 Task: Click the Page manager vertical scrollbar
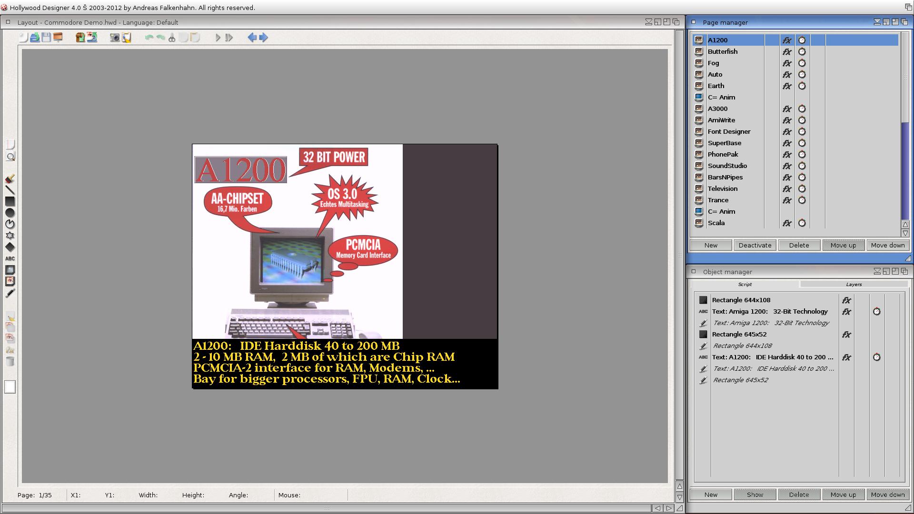905,126
